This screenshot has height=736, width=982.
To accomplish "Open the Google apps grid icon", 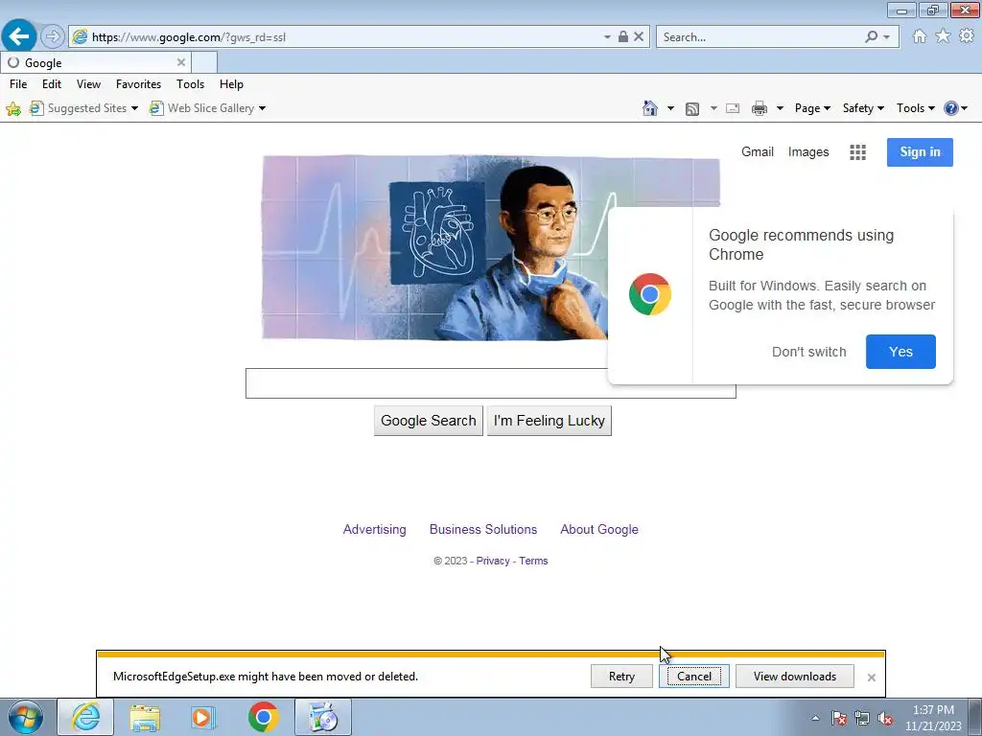I will [858, 152].
